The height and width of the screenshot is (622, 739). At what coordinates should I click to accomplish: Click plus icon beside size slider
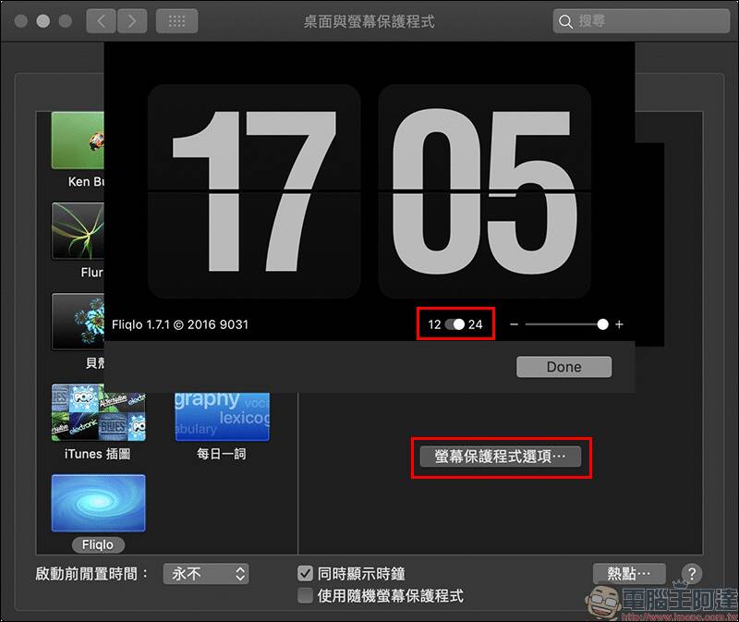(x=619, y=324)
